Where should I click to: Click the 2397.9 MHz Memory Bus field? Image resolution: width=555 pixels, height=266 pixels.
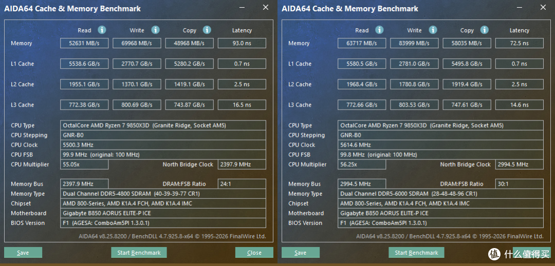84,184
